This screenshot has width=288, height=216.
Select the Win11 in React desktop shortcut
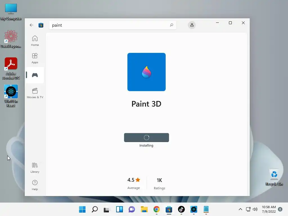click(11, 96)
